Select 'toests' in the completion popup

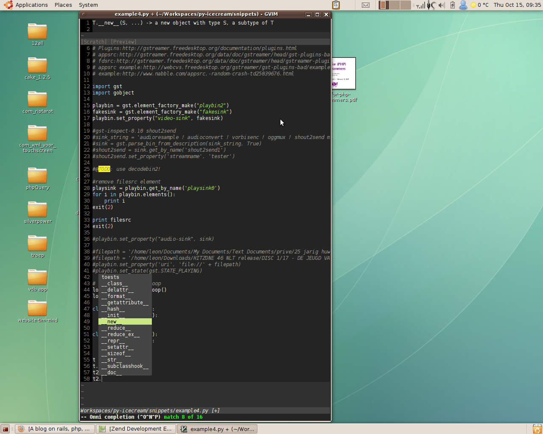(125, 277)
